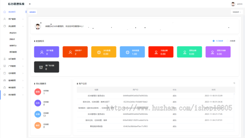Click the icon beside 邀请管理
This screenshot has height=138, width=245.
[x=5, y=80]
